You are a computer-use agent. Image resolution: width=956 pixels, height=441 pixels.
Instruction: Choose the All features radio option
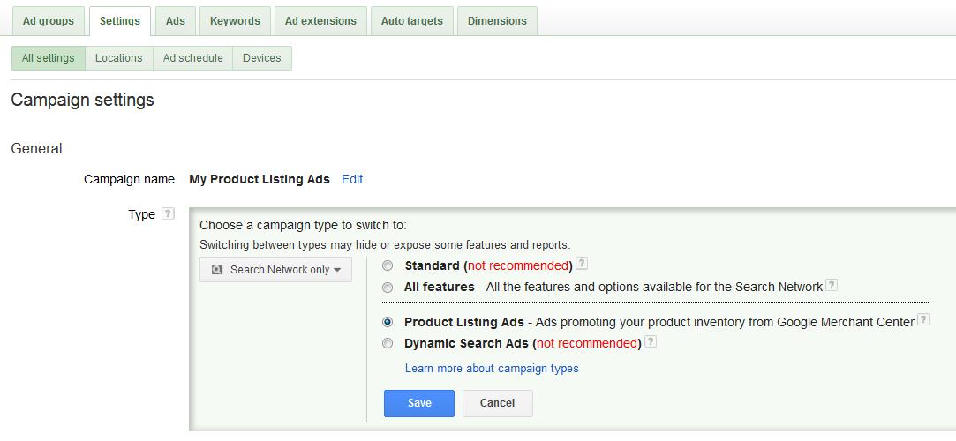388,287
